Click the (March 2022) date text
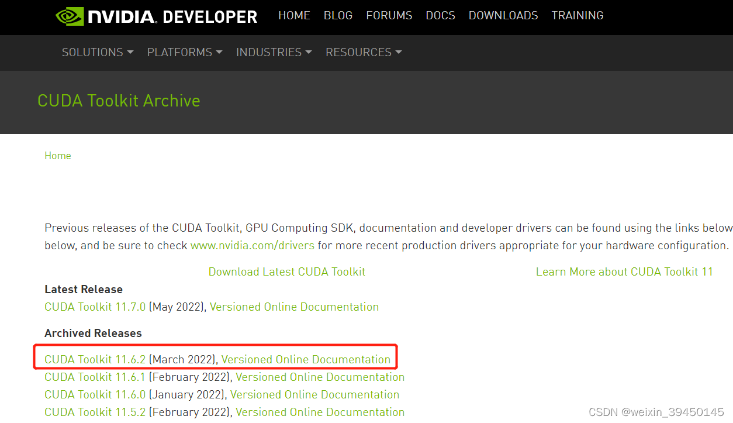The image size is (733, 423). [182, 360]
